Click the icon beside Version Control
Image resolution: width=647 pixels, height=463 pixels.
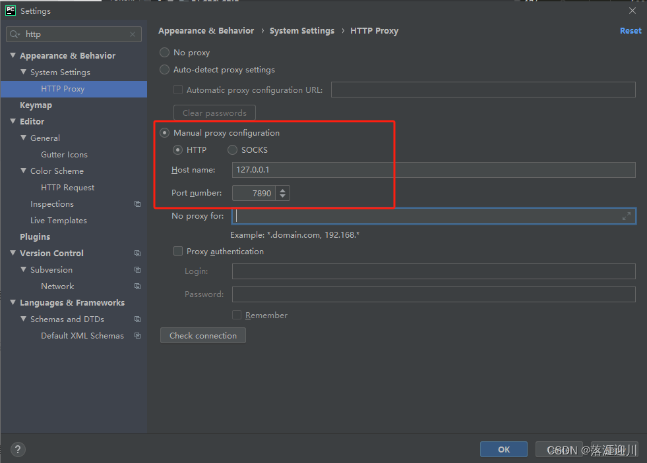click(137, 253)
